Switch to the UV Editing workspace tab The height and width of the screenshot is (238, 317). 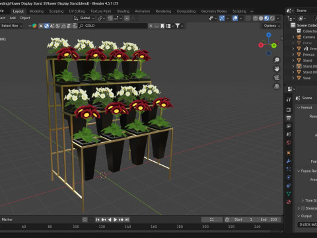pyautogui.click(x=77, y=11)
